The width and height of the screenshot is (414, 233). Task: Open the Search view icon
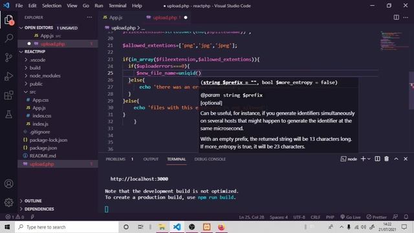click(8, 38)
